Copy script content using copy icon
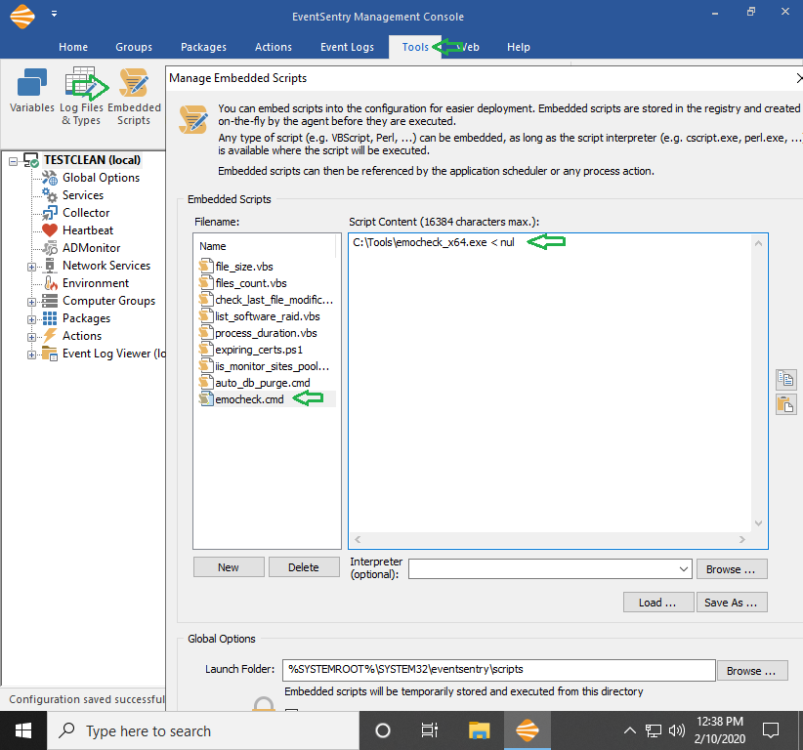Viewport: 803px width, 750px height. [785, 379]
